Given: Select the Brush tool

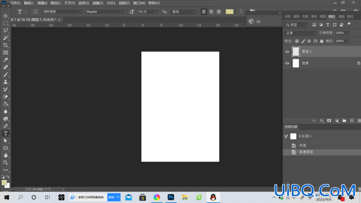Looking at the screenshot, I should click(6, 75).
